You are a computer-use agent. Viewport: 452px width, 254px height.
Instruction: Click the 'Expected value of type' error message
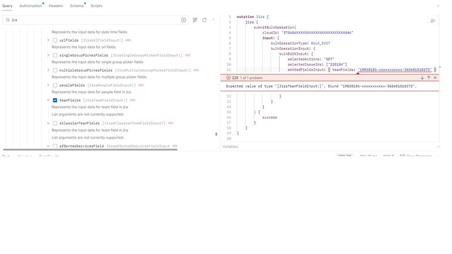point(321,86)
